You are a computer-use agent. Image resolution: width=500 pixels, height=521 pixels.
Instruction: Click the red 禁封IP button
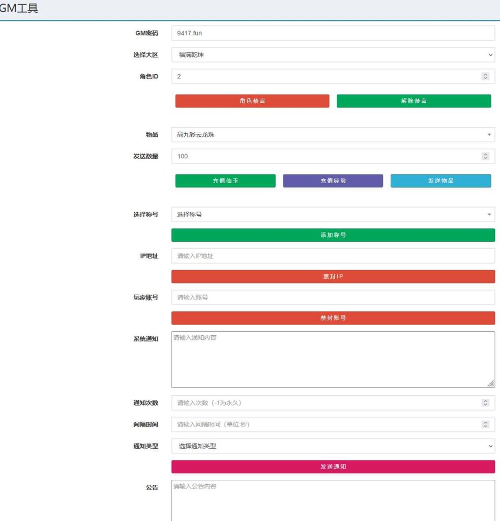(333, 276)
